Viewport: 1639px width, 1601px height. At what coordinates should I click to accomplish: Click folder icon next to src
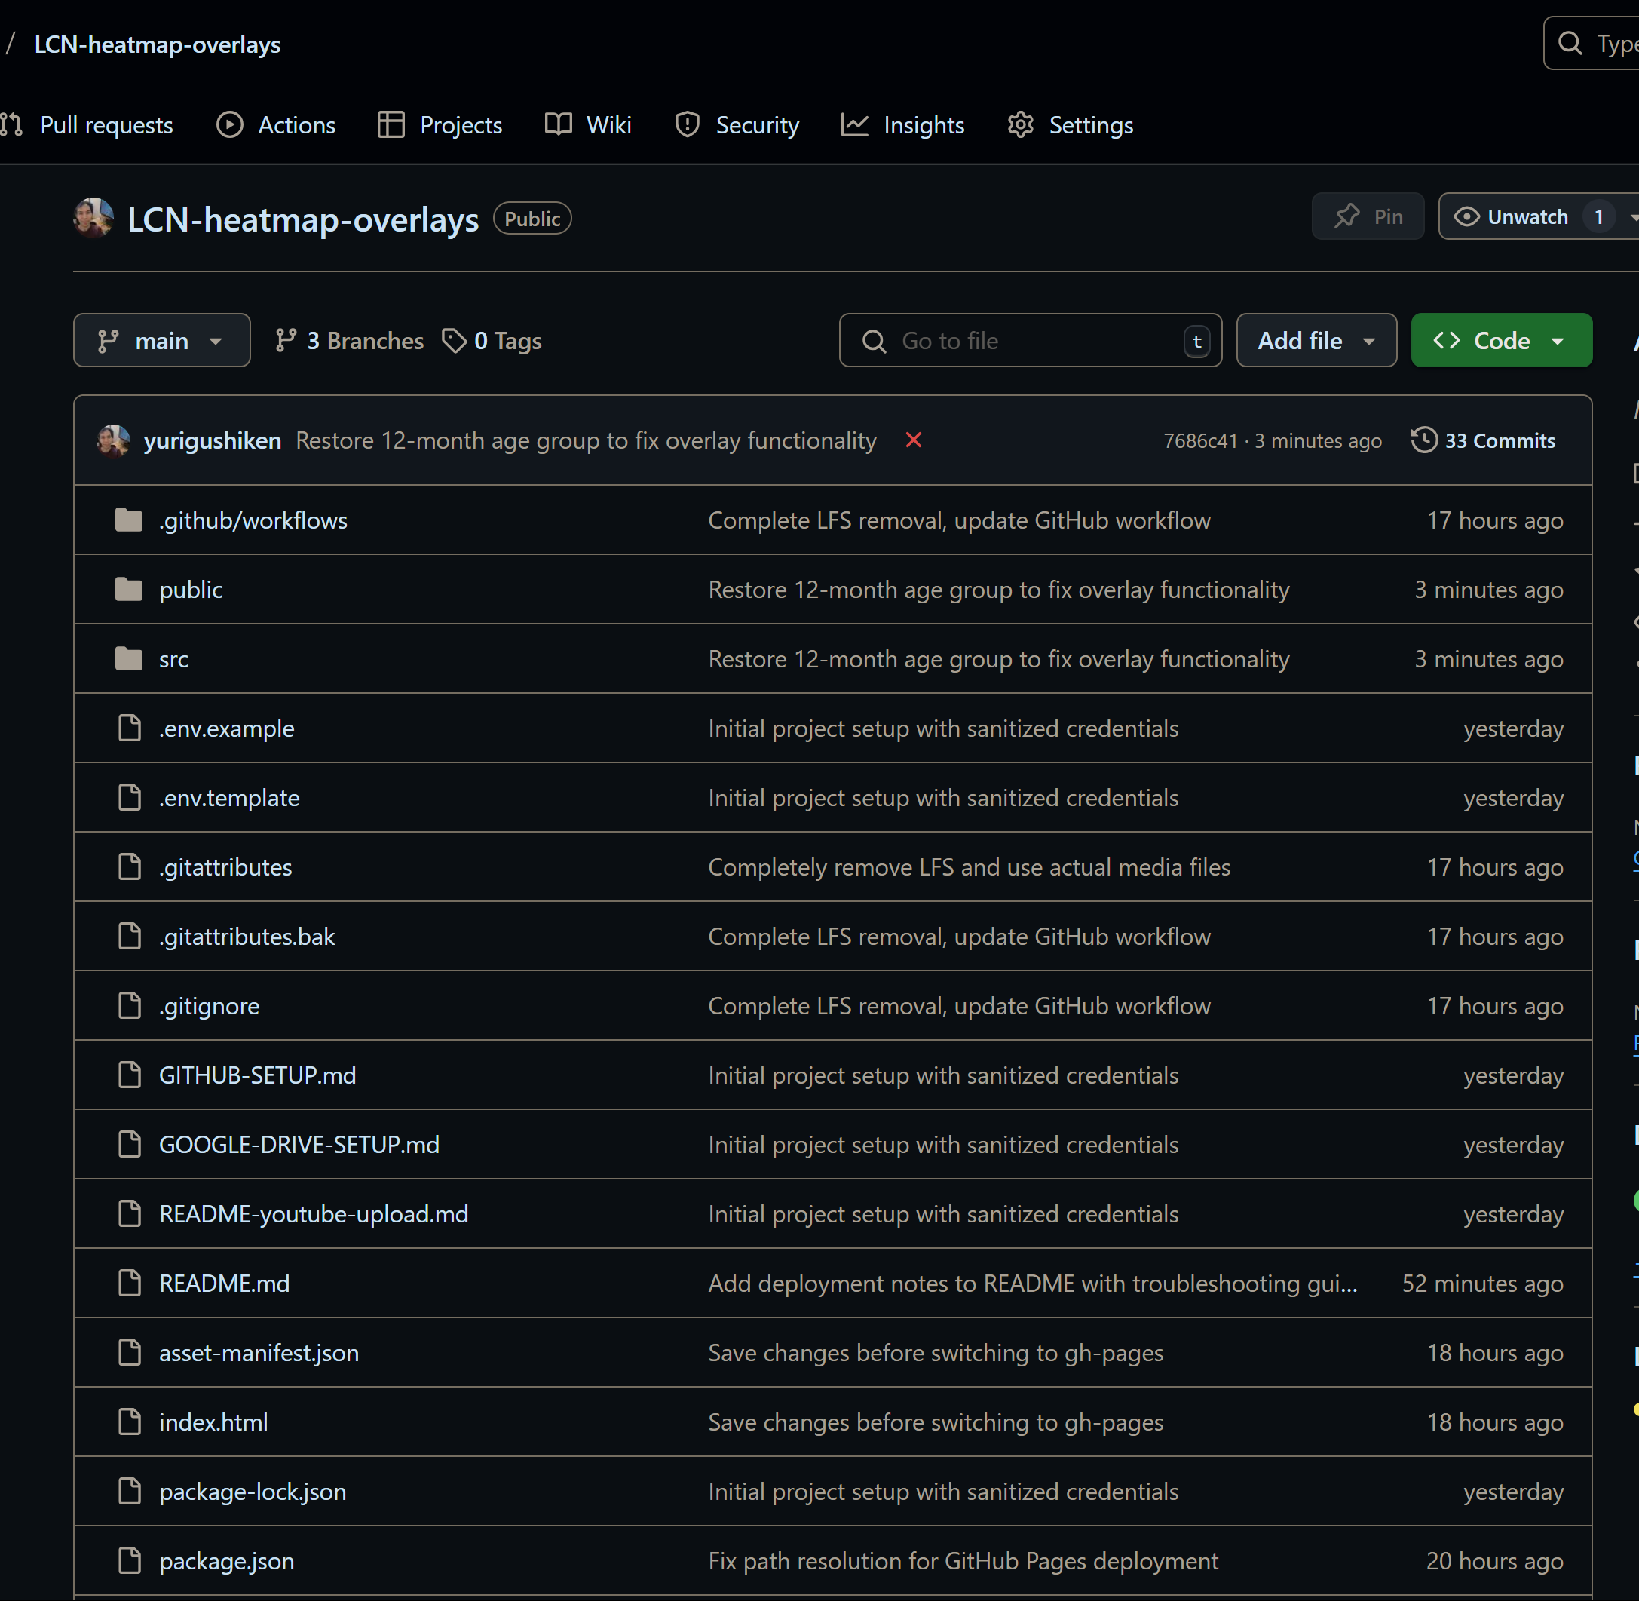click(x=129, y=659)
